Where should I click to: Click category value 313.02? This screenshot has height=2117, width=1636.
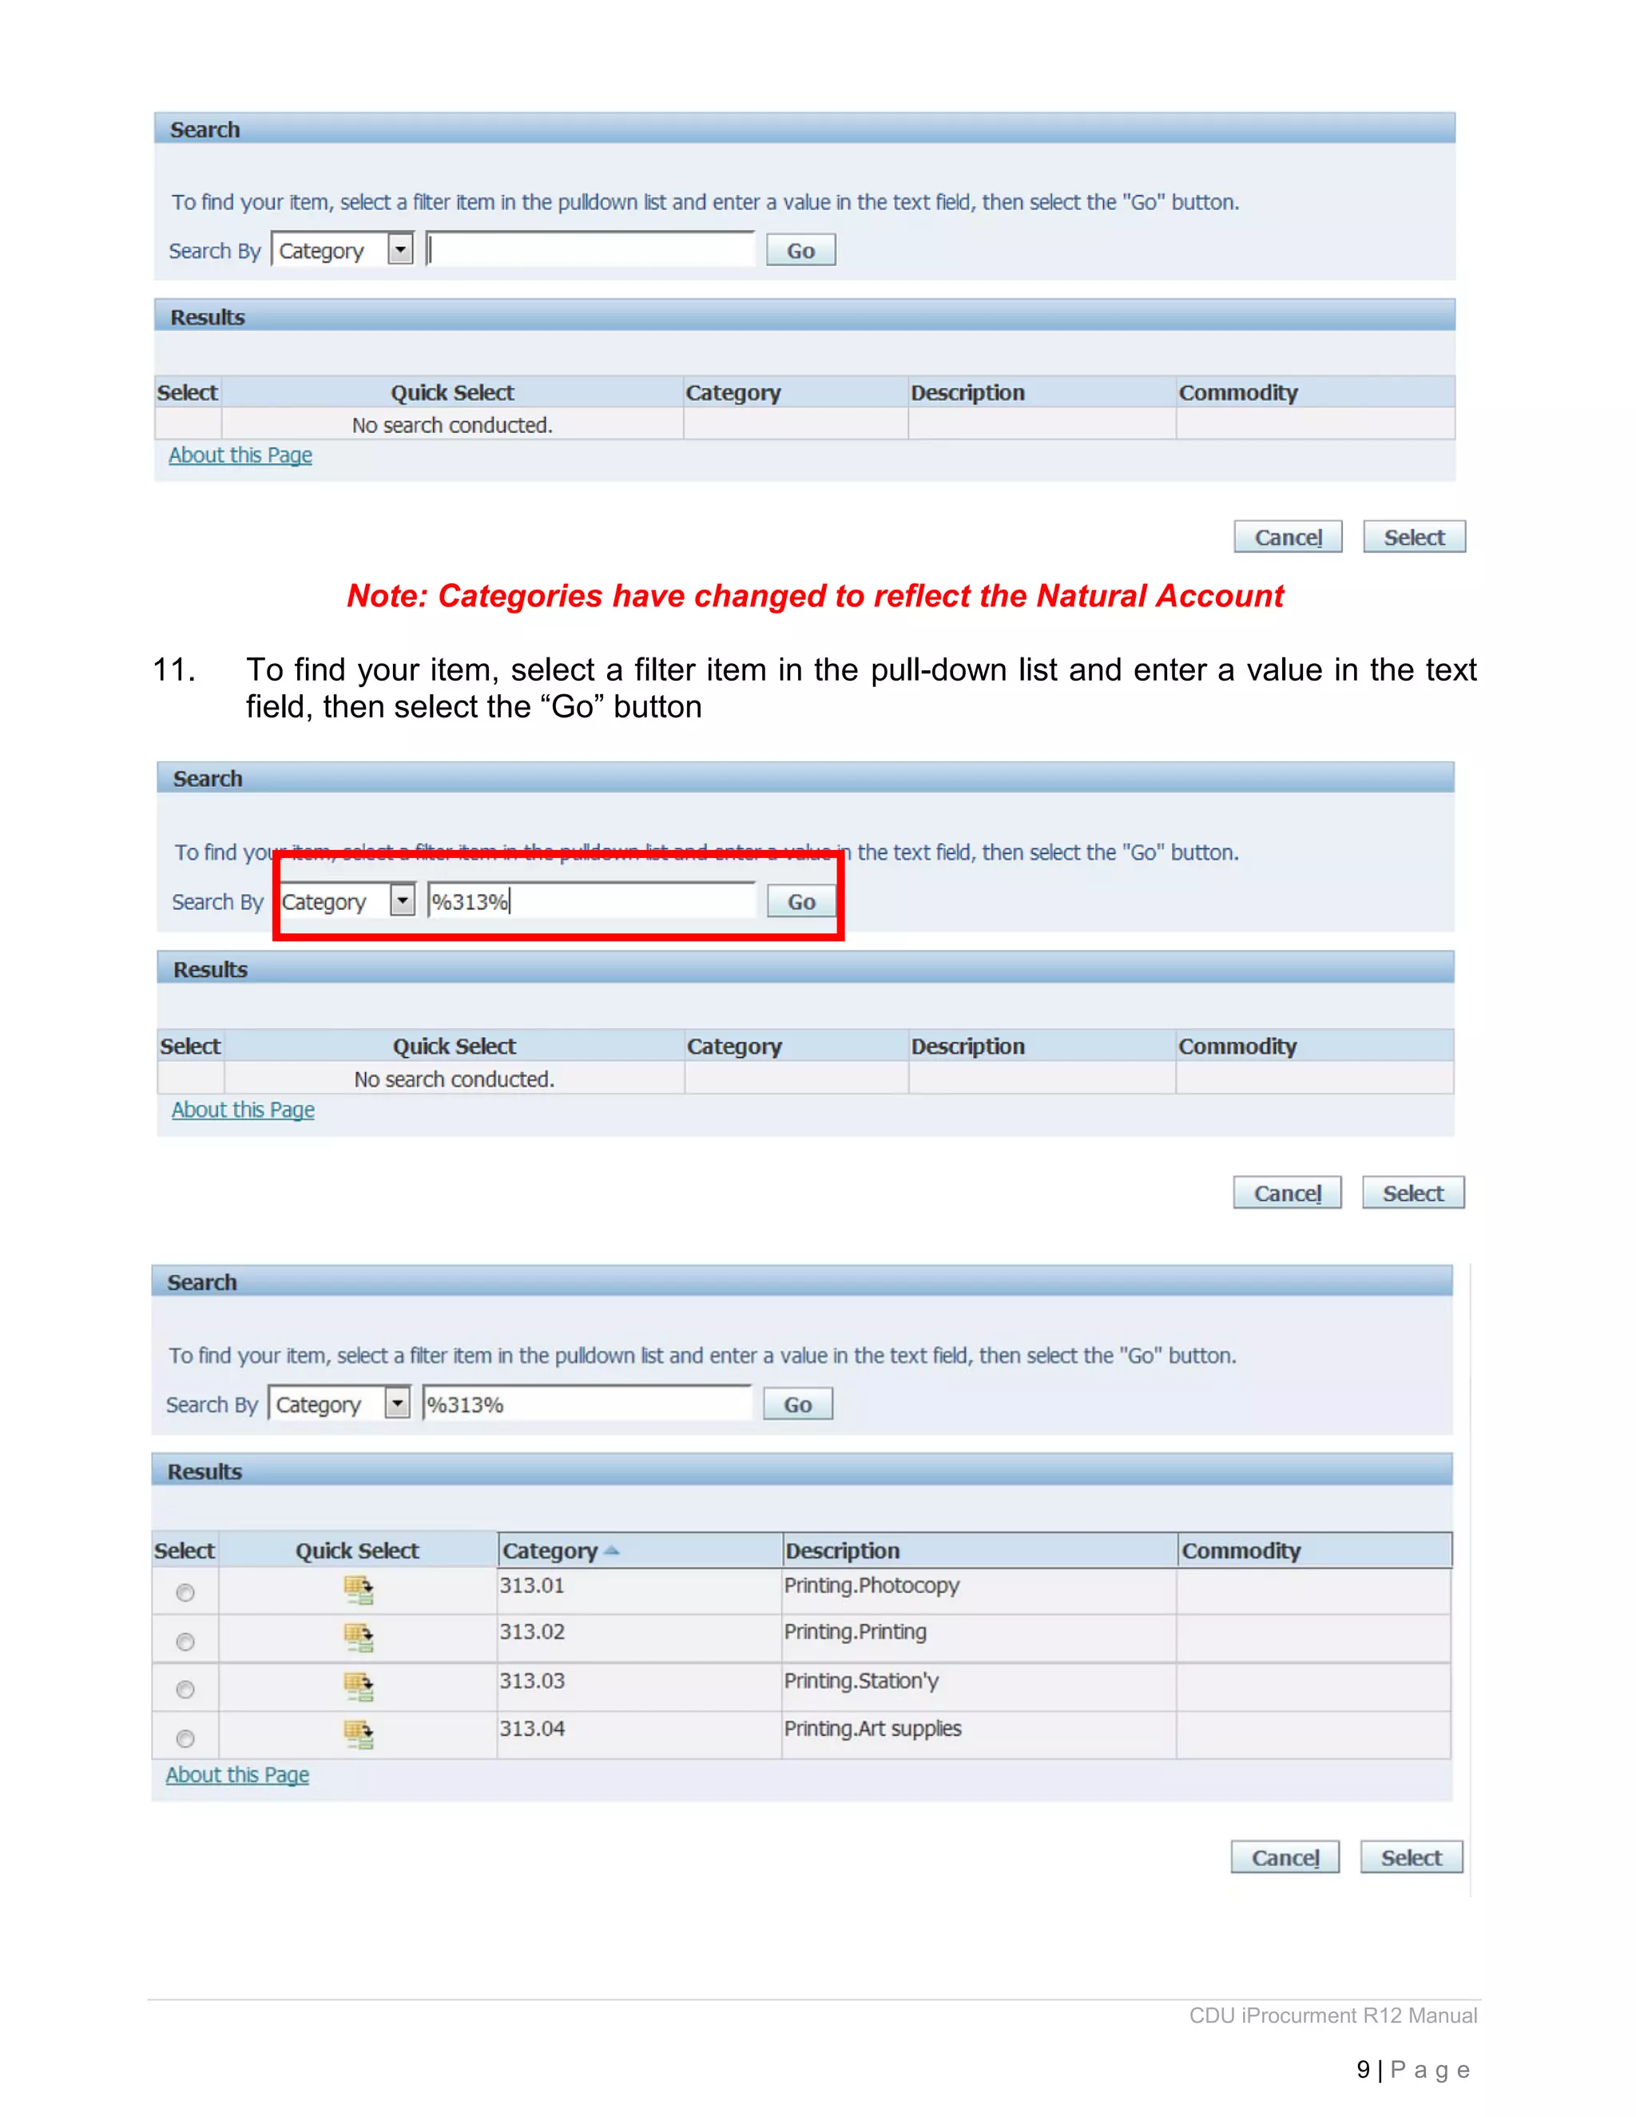(x=532, y=1631)
